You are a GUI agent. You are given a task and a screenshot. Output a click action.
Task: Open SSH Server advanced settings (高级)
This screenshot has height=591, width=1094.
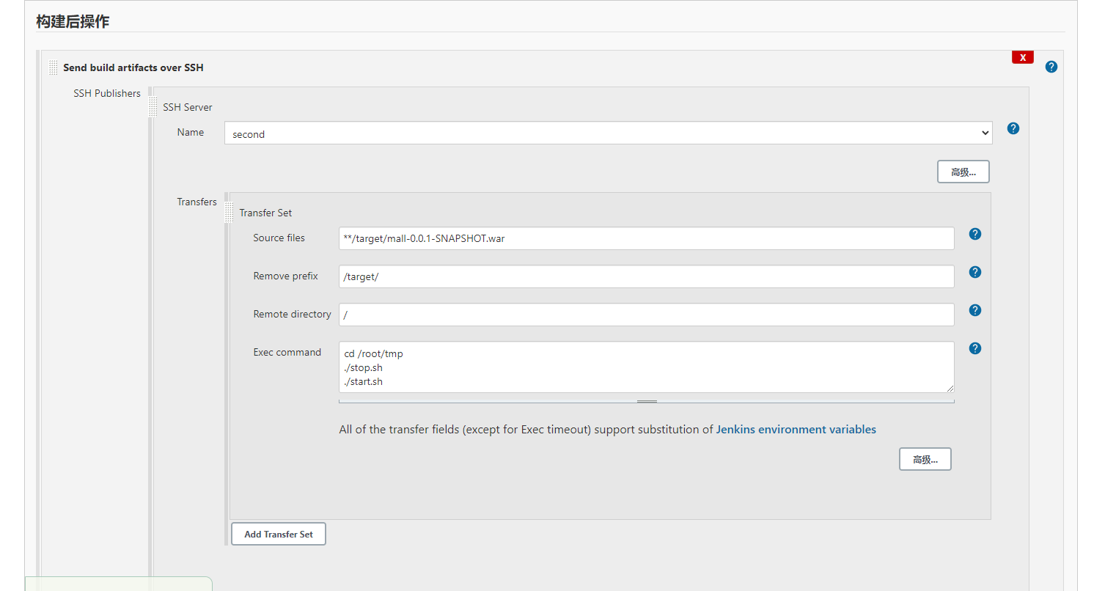pyautogui.click(x=963, y=172)
